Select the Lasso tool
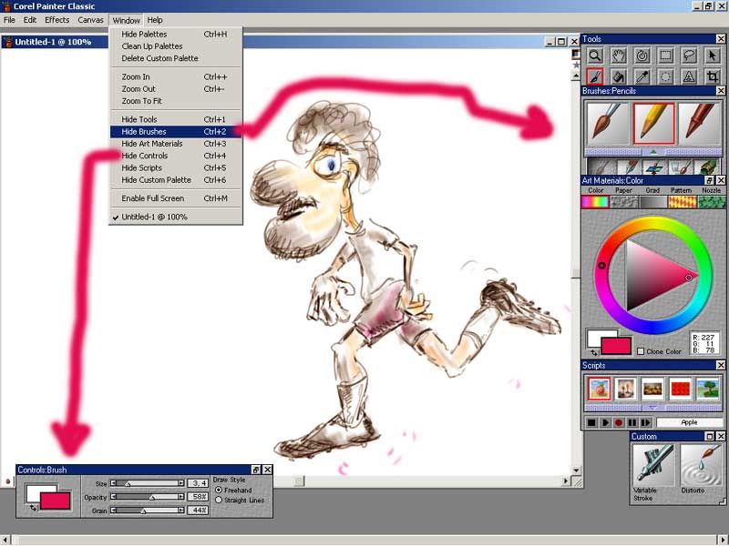 coord(689,56)
